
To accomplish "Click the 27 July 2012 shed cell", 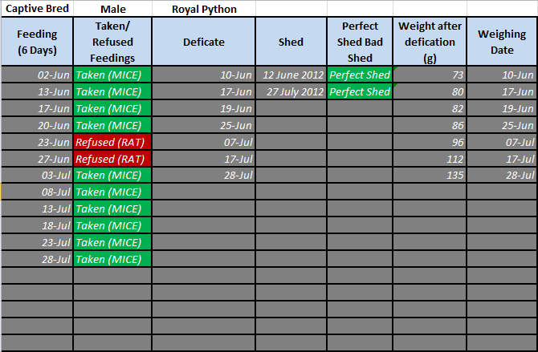I will pos(291,91).
